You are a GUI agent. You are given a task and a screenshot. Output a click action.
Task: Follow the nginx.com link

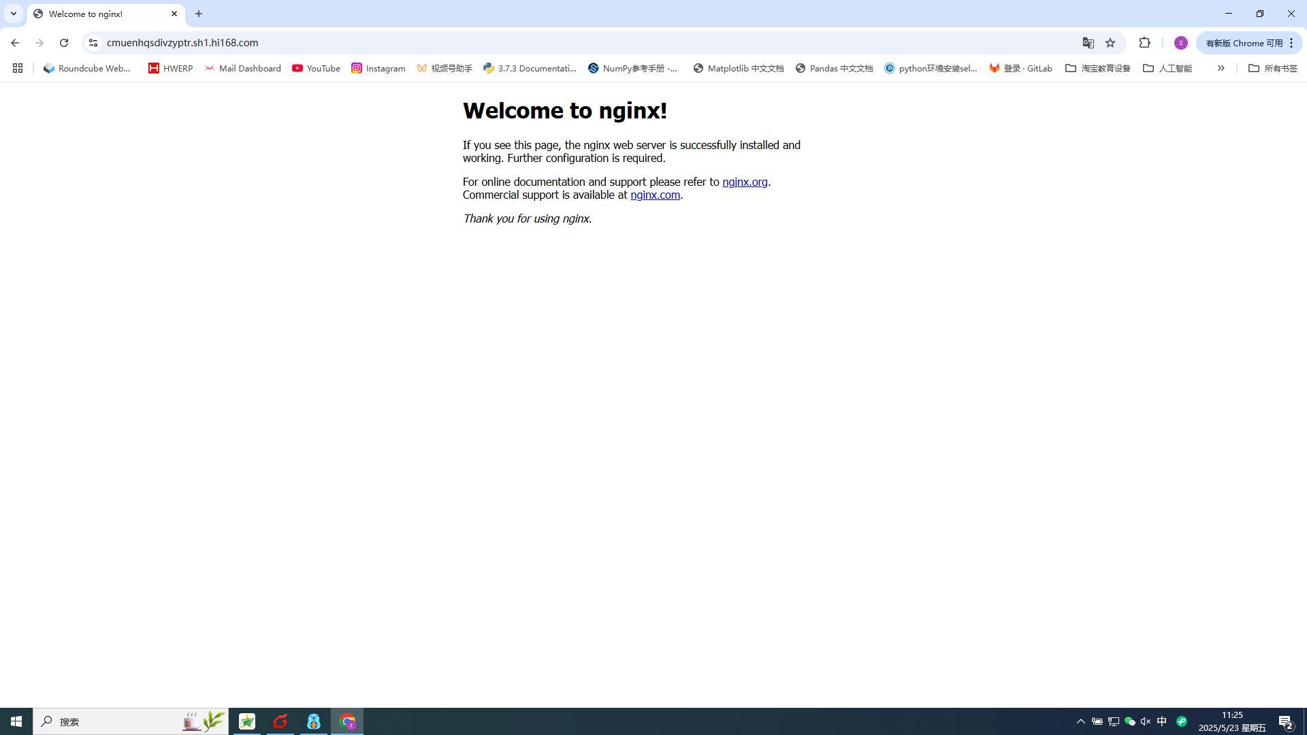point(655,195)
